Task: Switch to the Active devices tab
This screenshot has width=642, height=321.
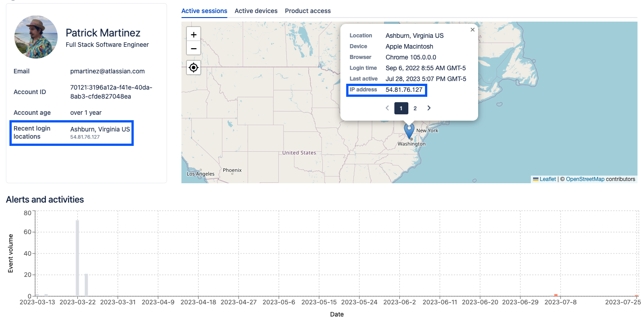Action: [256, 11]
